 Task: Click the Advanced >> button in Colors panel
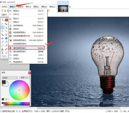pos(24,78)
